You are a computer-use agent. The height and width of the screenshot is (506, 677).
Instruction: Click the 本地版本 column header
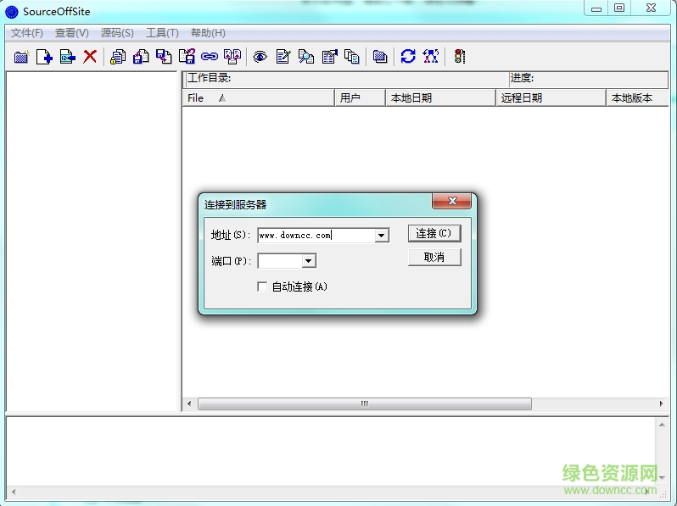tap(638, 98)
